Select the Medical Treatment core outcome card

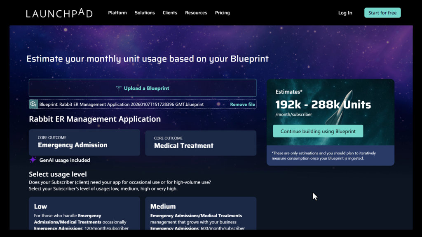pyautogui.click(x=201, y=143)
